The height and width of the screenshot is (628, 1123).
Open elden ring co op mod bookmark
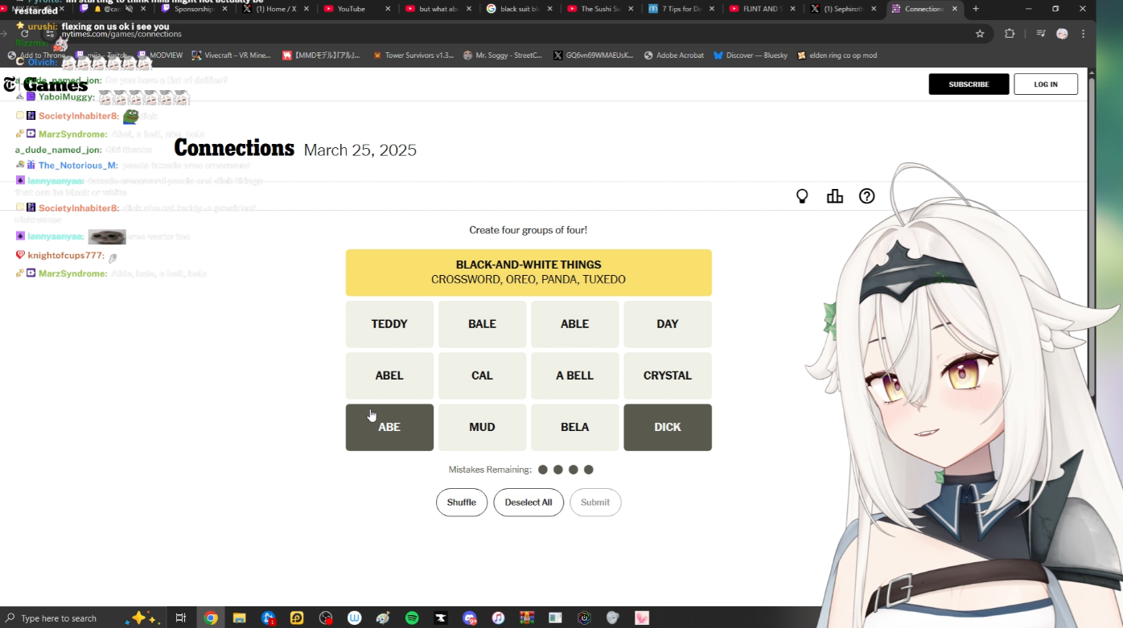(837, 55)
